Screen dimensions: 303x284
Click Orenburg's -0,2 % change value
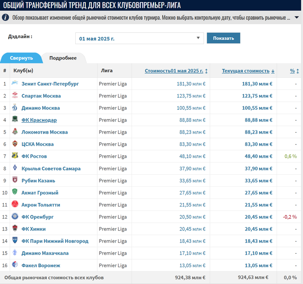(x=290, y=217)
